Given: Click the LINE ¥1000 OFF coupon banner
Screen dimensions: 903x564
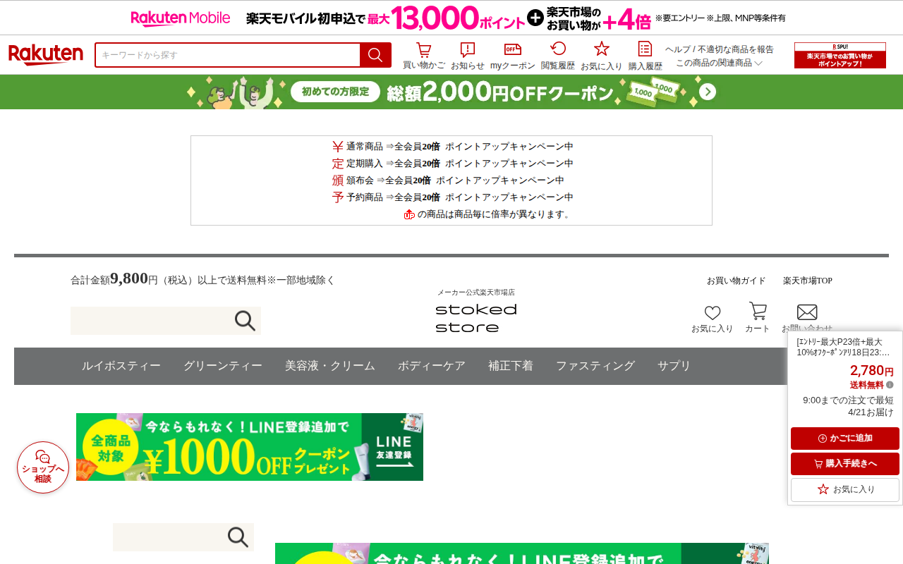Looking at the screenshot, I should [x=250, y=447].
